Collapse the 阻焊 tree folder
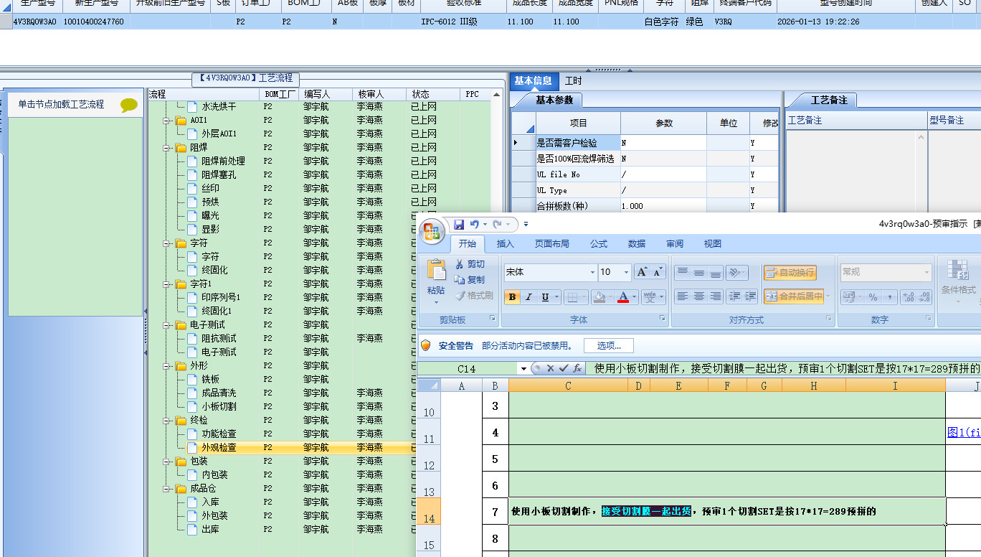The width and height of the screenshot is (981, 557). tap(167, 148)
